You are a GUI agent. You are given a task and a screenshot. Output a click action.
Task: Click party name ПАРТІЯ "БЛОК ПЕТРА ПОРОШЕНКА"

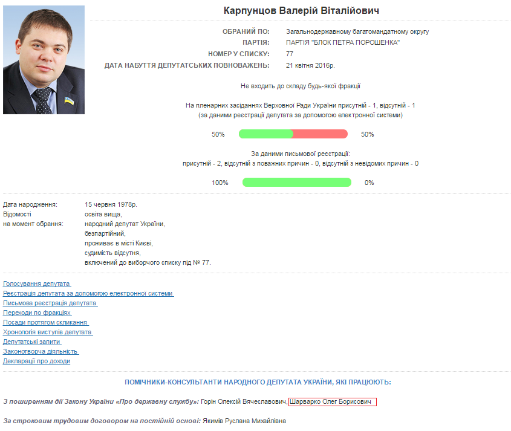(343, 42)
